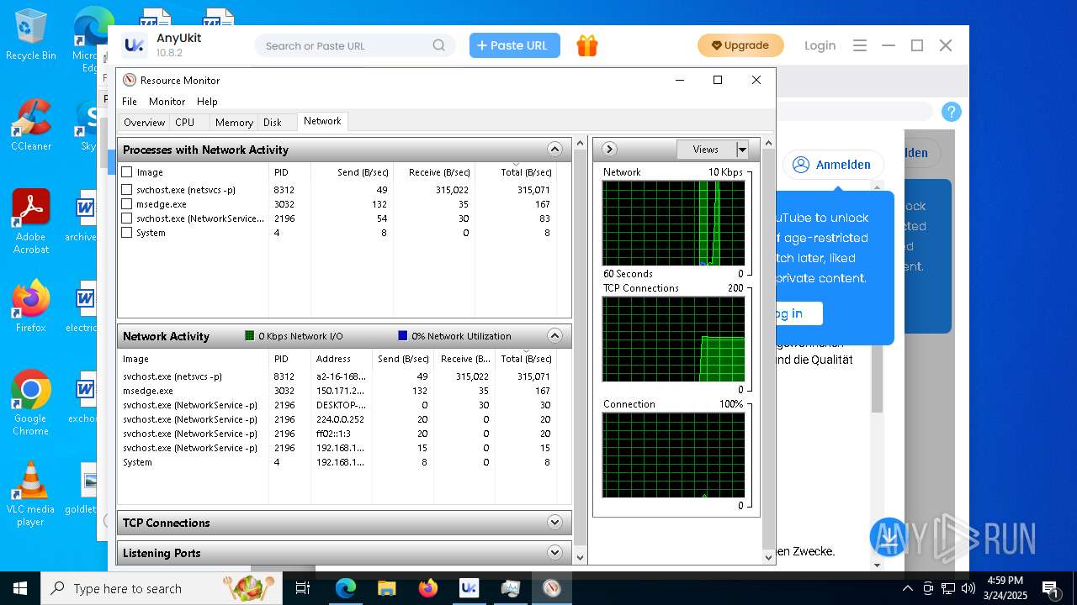This screenshot has width=1077, height=605.
Task: Click the graphs pane scroll up arrow
Action: (768, 144)
